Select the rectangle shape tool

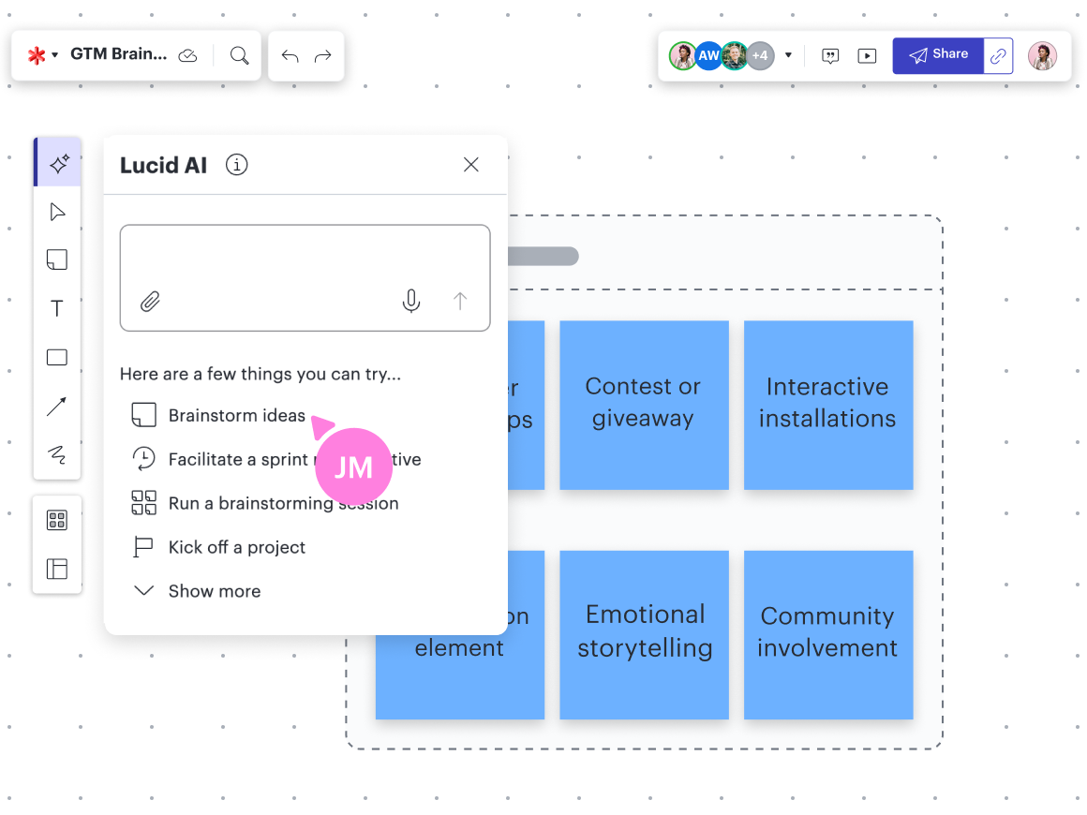[57, 357]
